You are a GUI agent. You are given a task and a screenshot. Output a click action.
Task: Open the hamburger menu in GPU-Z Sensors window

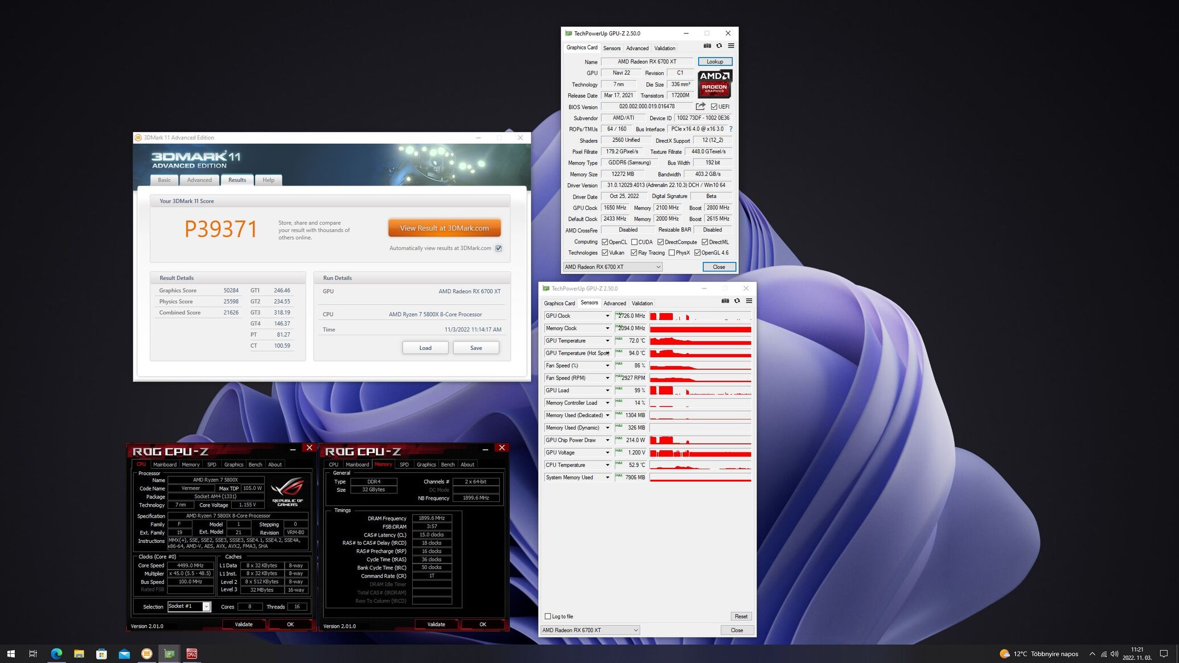[749, 301]
